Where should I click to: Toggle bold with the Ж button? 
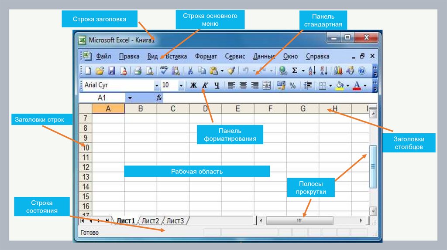click(x=193, y=85)
